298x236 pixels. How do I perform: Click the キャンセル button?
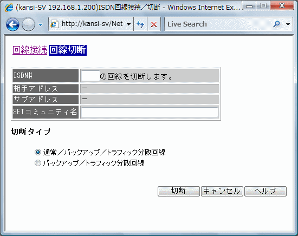point(222,191)
